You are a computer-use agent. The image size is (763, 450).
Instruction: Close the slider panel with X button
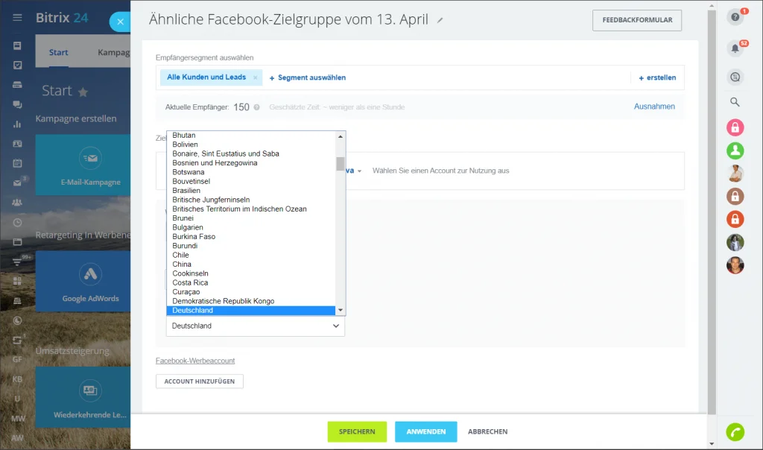[120, 22]
